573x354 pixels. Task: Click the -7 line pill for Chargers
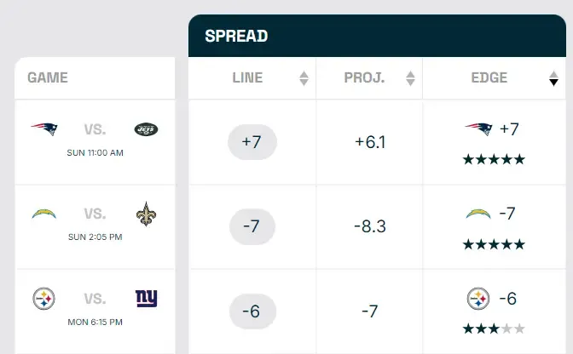tap(252, 227)
